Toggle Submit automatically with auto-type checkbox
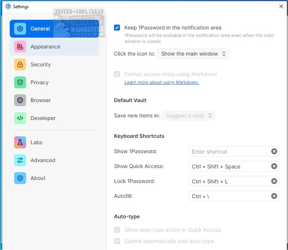The height and width of the screenshot is (250, 288). (117, 241)
